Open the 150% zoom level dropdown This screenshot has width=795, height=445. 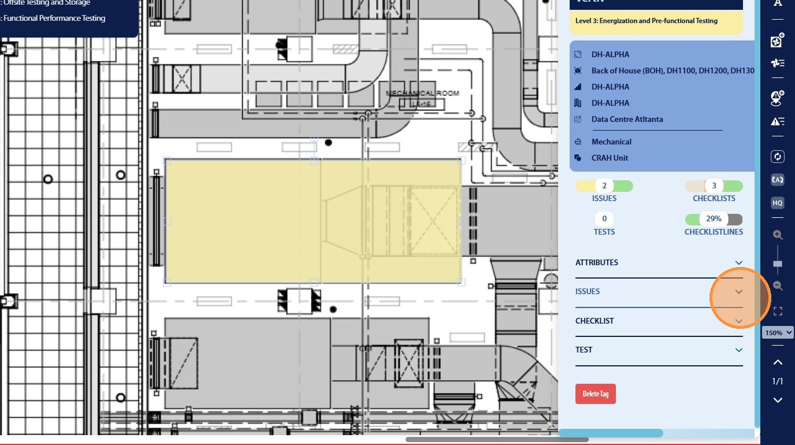click(x=778, y=333)
